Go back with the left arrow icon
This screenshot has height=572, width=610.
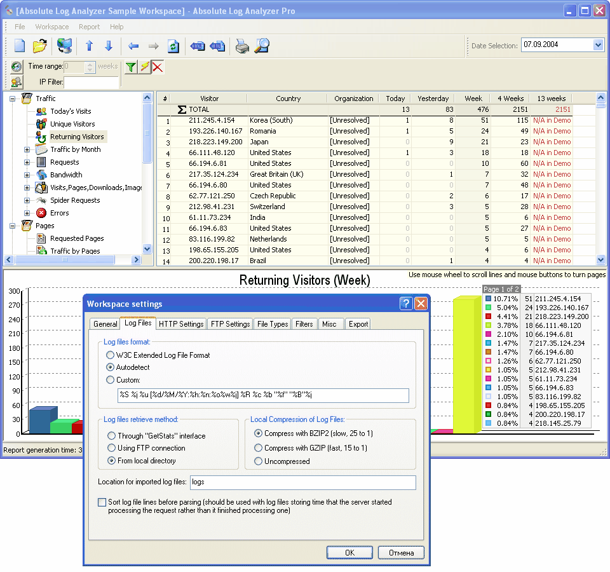pyautogui.click(x=133, y=46)
